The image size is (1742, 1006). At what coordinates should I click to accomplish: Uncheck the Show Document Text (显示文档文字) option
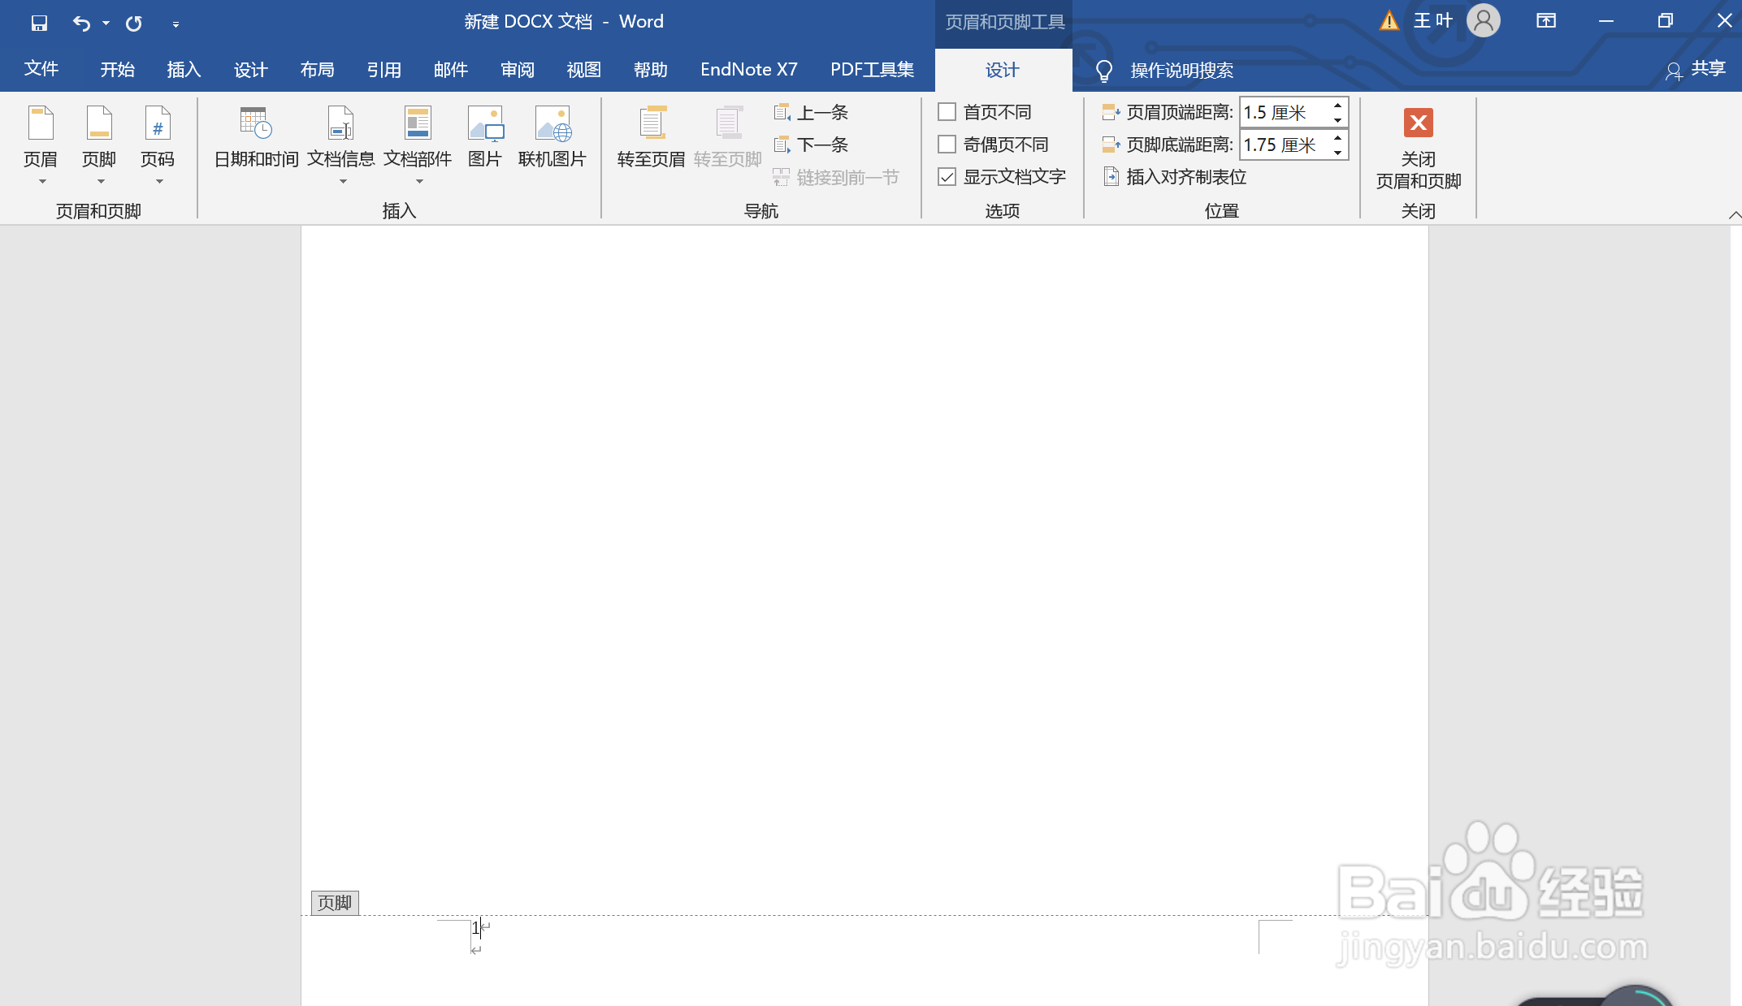click(947, 176)
